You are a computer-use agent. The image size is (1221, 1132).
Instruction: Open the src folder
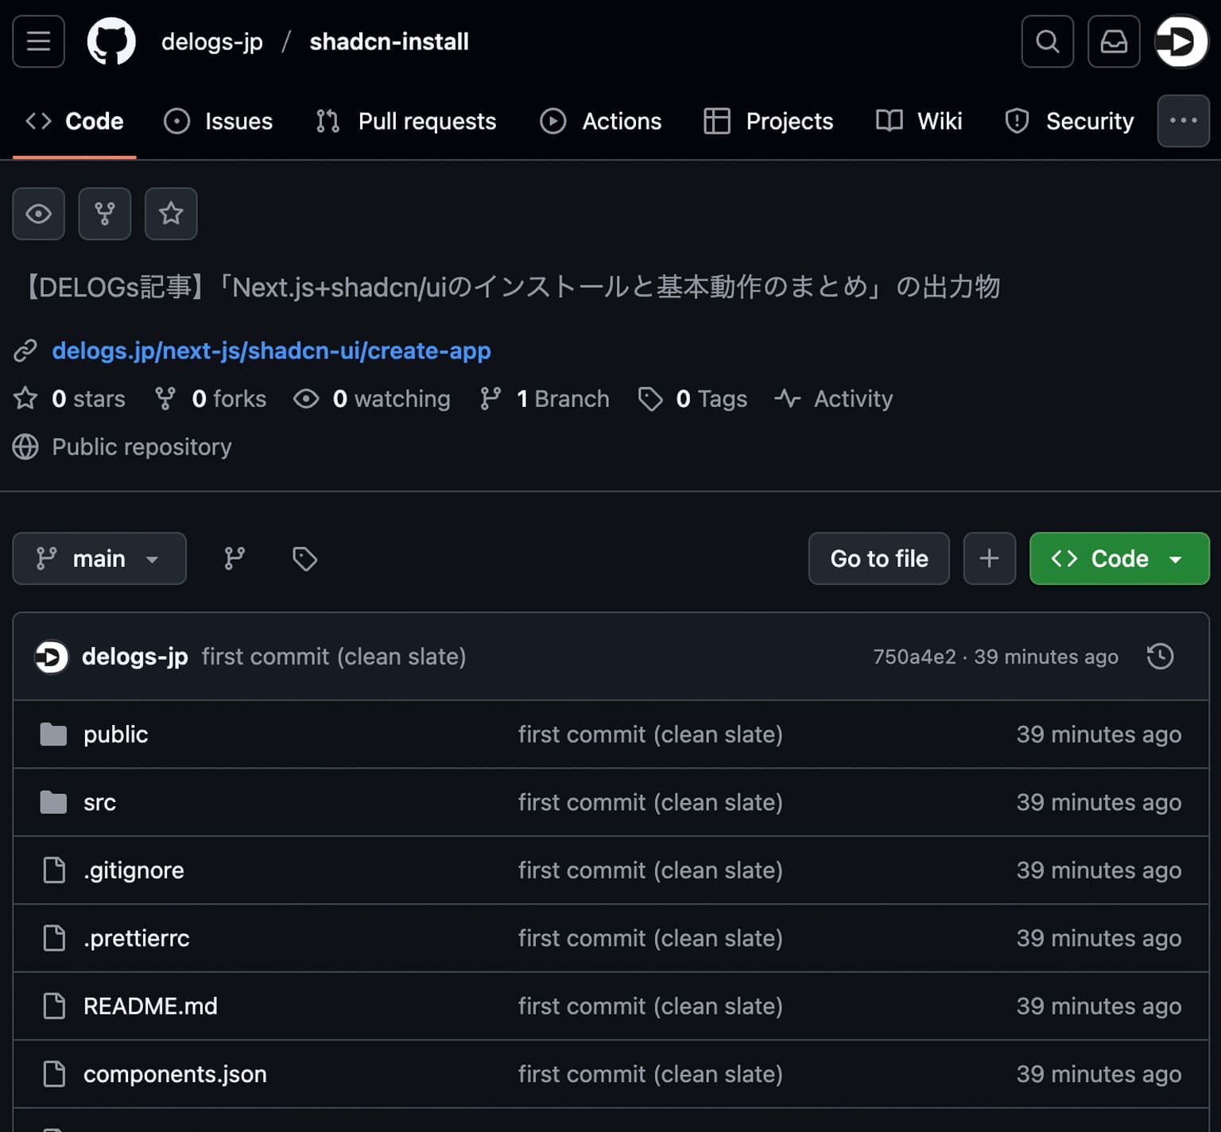(100, 802)
